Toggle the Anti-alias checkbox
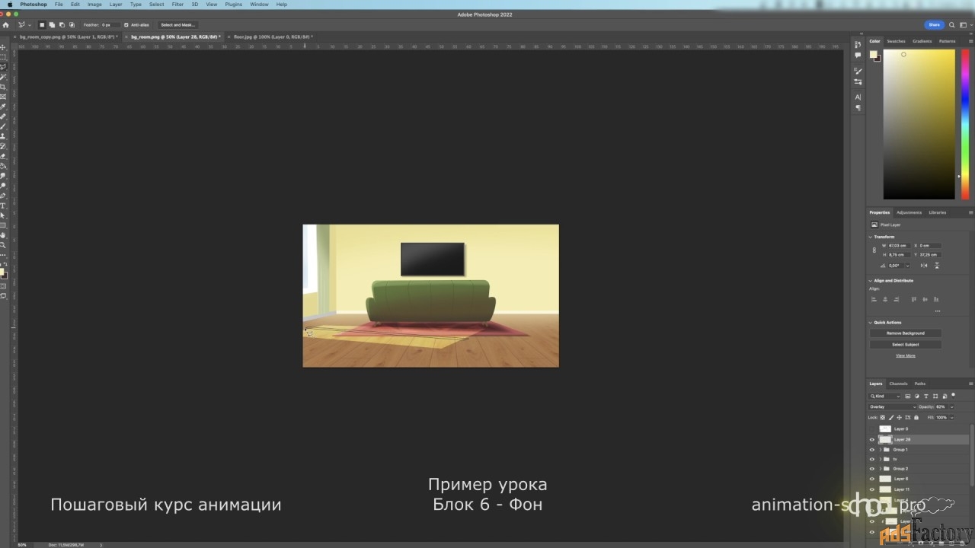975x548 pixels. click(126, 25)
